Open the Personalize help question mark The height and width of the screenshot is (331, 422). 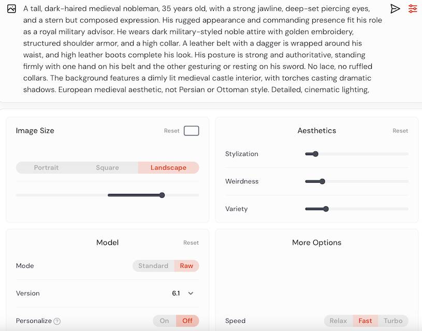(x=57, y=321)
